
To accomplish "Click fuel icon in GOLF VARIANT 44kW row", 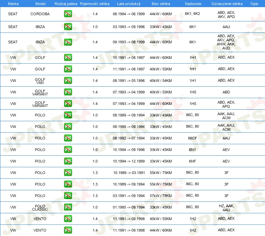I will [68, 104].
